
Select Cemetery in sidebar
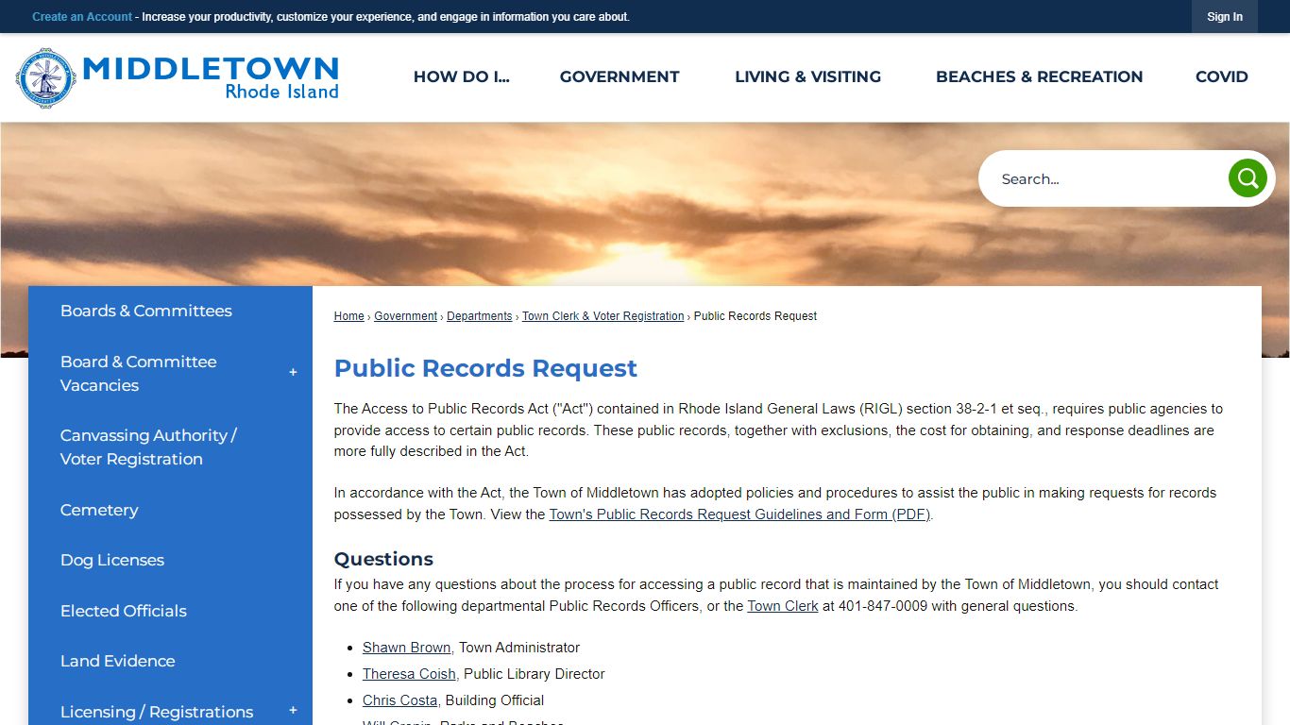pyautogui.click(x=170, y=510)
